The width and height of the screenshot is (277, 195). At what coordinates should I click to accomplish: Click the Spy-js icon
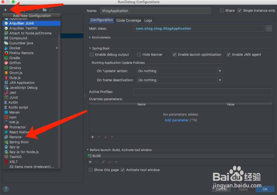(6, 147)
